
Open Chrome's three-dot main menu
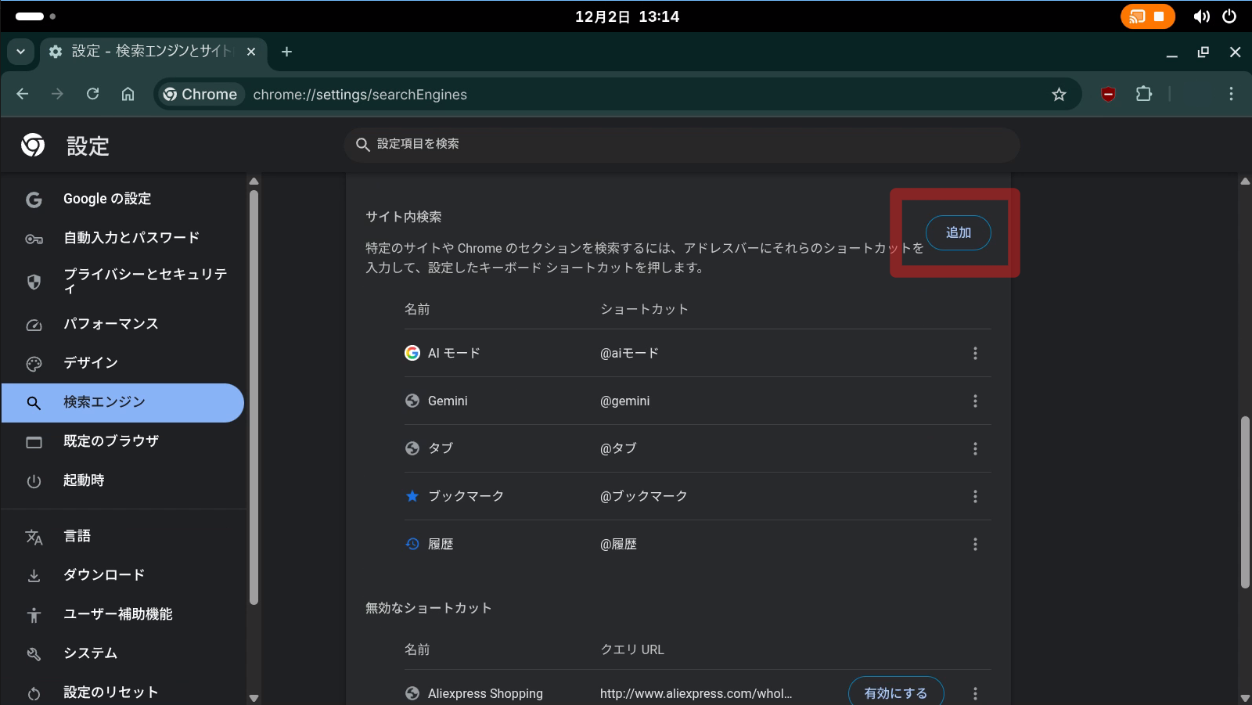(1231, 94)
